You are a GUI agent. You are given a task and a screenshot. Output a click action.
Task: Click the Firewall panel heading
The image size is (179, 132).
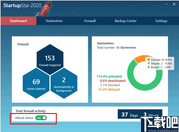(23, 44)
